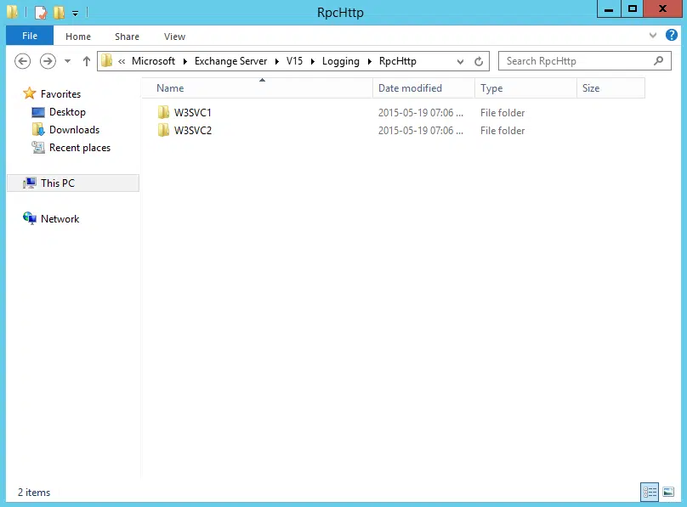Click in the Search RpcHttp field
687x507 pixels.
pyautogui.click(x=584, y=61)
